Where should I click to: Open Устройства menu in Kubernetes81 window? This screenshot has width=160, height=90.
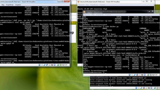[94, 5]
